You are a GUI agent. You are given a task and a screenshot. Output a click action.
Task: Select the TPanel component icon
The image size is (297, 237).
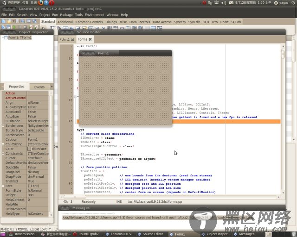(147, 28)
